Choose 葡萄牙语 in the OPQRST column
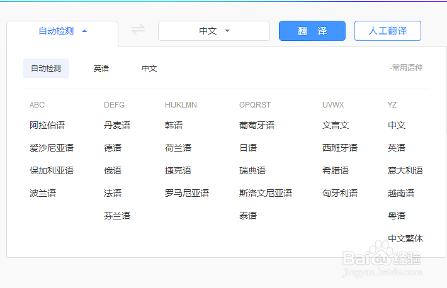The image size is (447, 288). click(x=257, y=125)
